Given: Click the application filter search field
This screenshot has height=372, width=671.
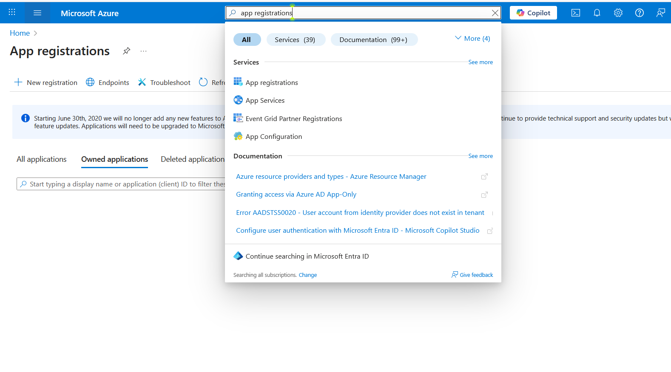Looking at the screenshot, I should [x=121, y=184].
